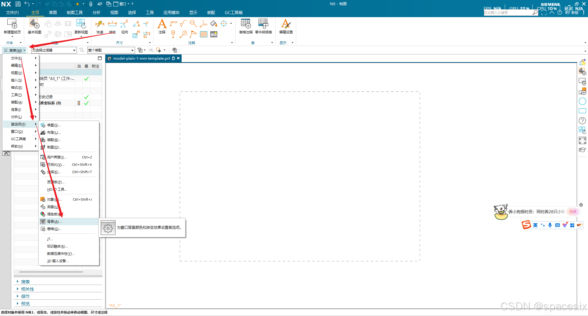Open the 草图(S)... preferences entry

pos(69,125)
